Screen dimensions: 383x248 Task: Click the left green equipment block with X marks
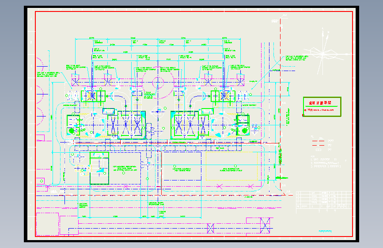pos(126,125)
